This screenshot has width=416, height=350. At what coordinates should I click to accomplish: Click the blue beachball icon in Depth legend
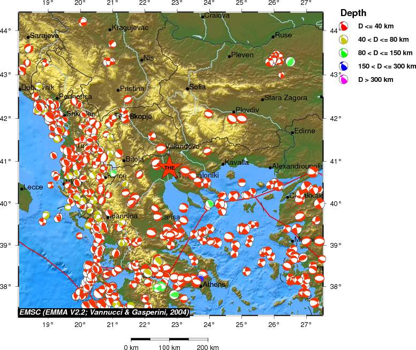click(344, 66)
